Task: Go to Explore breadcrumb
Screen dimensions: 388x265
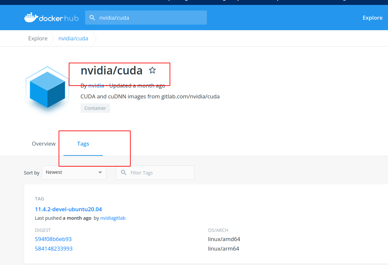Action: click(38, 38)
